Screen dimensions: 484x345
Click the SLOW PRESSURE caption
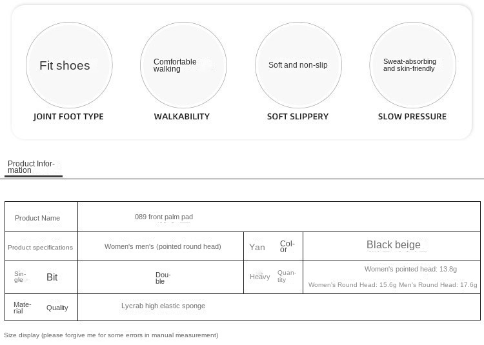point(412,117)
